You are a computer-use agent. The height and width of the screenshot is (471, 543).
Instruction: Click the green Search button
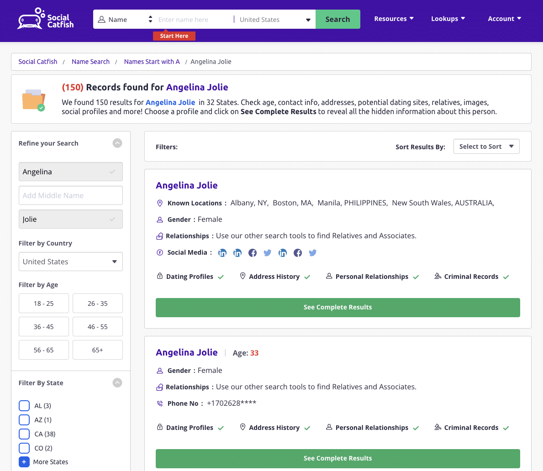pyautogui.click(x=337, y=19)
